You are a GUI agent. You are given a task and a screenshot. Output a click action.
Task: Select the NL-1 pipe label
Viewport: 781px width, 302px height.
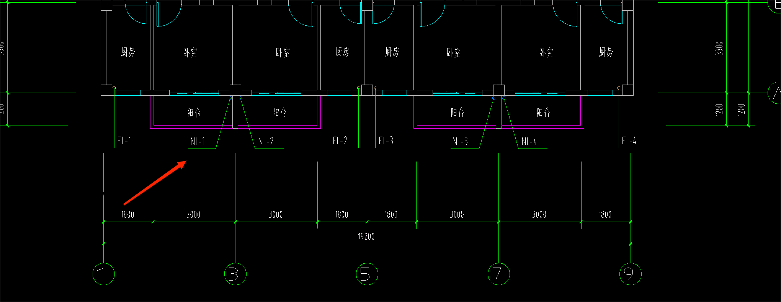coord(198,142)
